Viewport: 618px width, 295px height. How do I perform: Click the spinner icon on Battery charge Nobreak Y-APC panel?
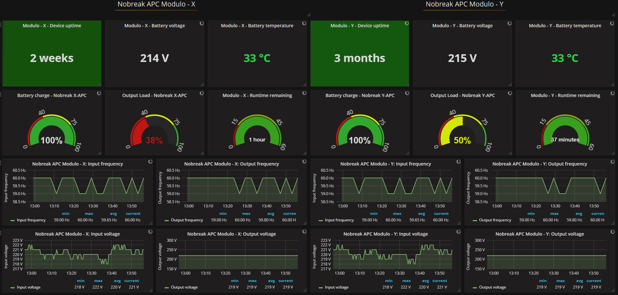pyautogui.click(x=407, y=93)
